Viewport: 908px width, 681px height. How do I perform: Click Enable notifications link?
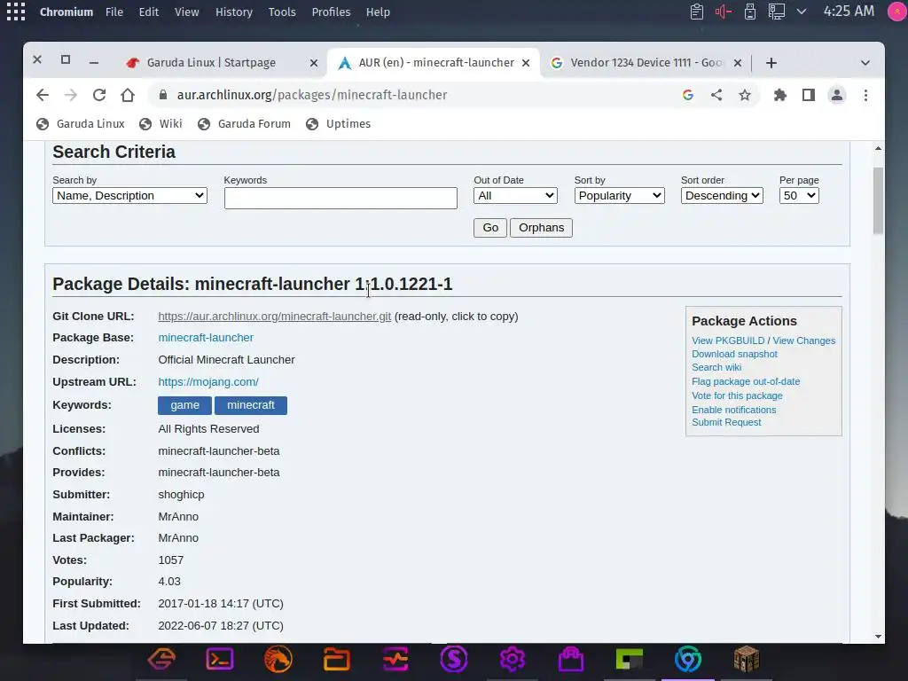(733, 410)
